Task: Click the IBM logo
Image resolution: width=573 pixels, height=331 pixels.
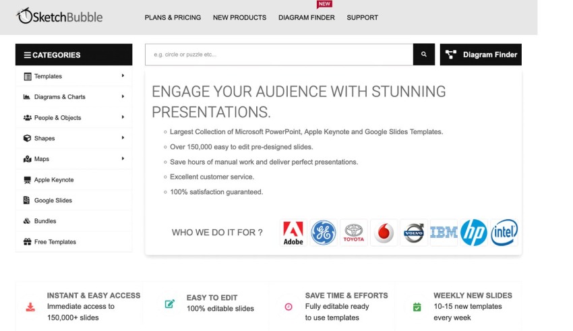Action: (444, 233)
